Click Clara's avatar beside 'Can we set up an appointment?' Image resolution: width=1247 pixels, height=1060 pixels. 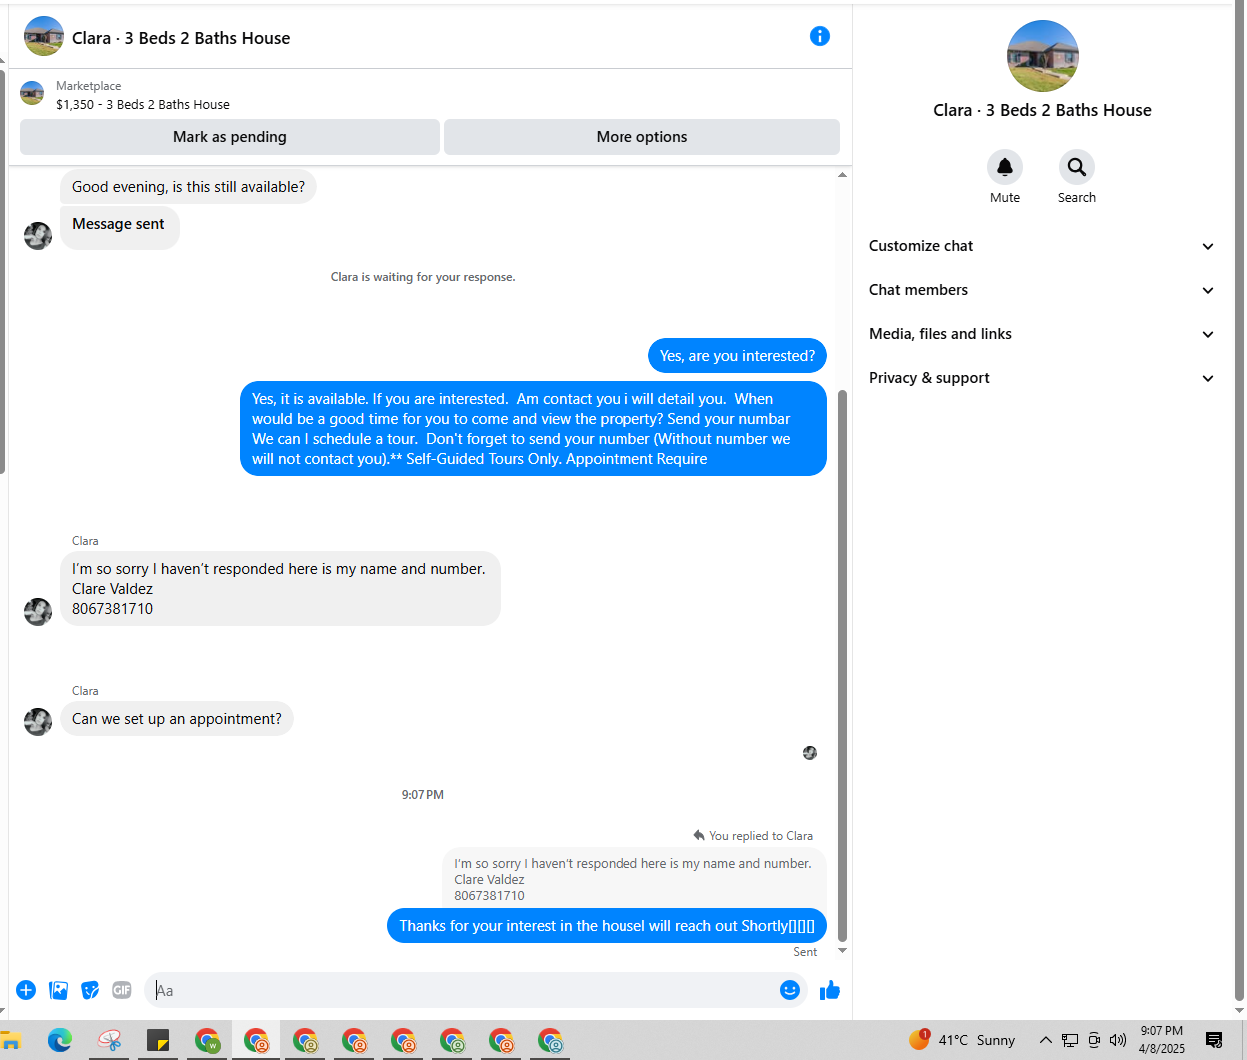coord(38,722)
